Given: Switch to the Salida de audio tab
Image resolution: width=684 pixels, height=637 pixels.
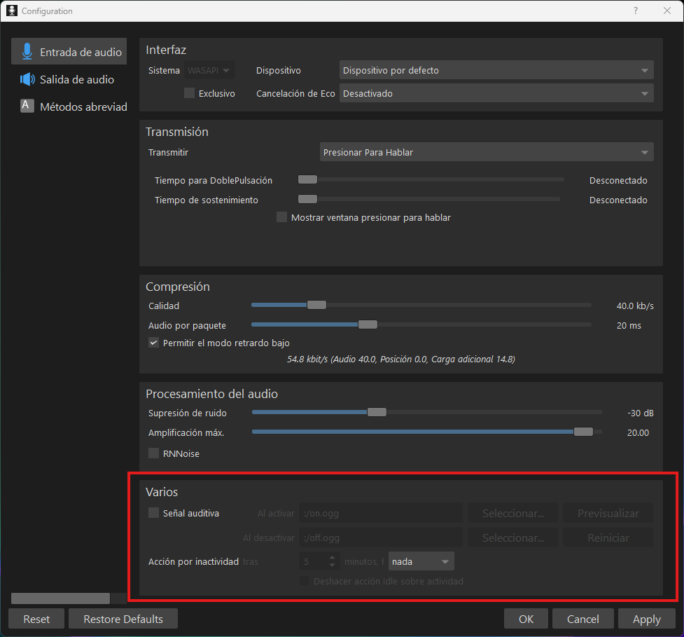Looking at the screenshot, I should click(76, 79).
